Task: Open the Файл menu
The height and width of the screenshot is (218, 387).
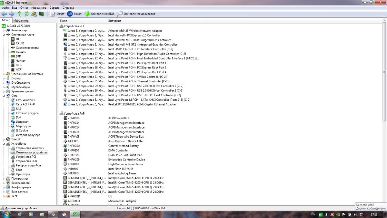Action: 5,8
